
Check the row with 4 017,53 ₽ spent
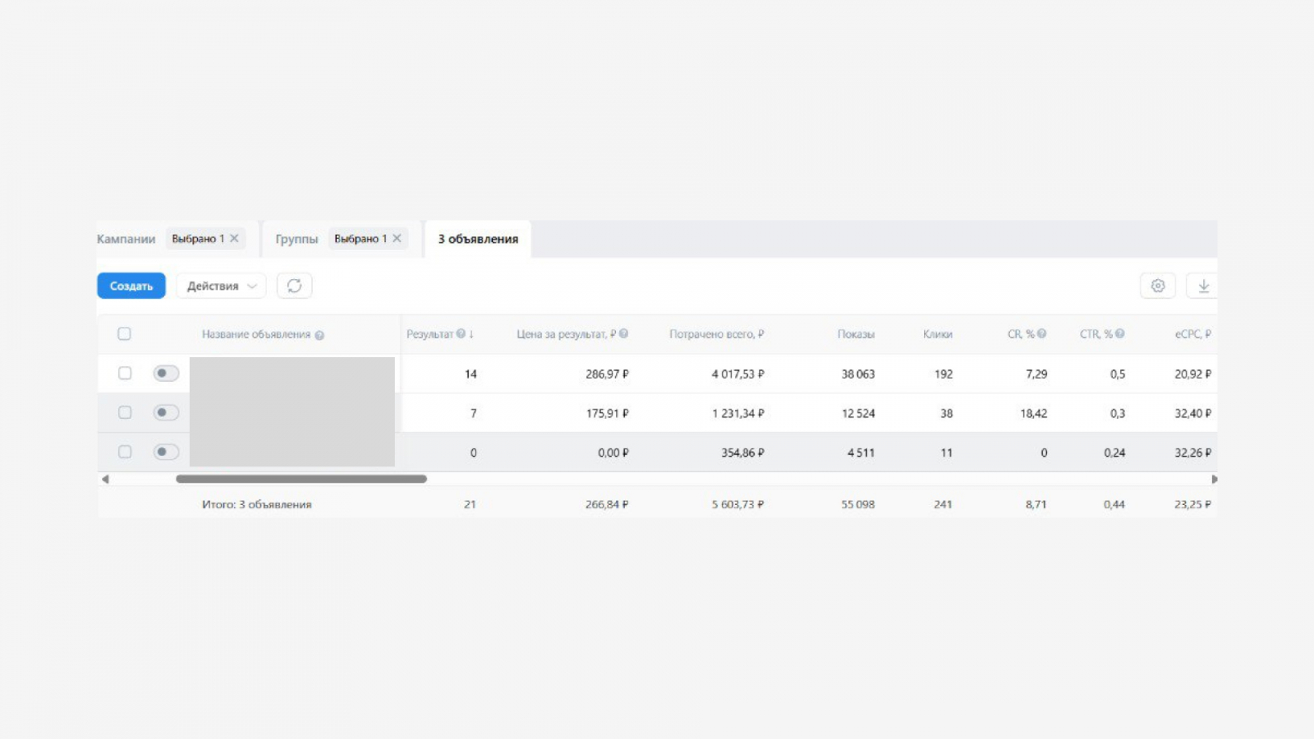click(125, 373)
